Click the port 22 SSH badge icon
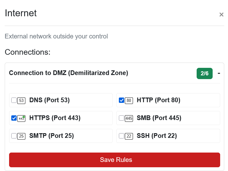 [129, 136]
